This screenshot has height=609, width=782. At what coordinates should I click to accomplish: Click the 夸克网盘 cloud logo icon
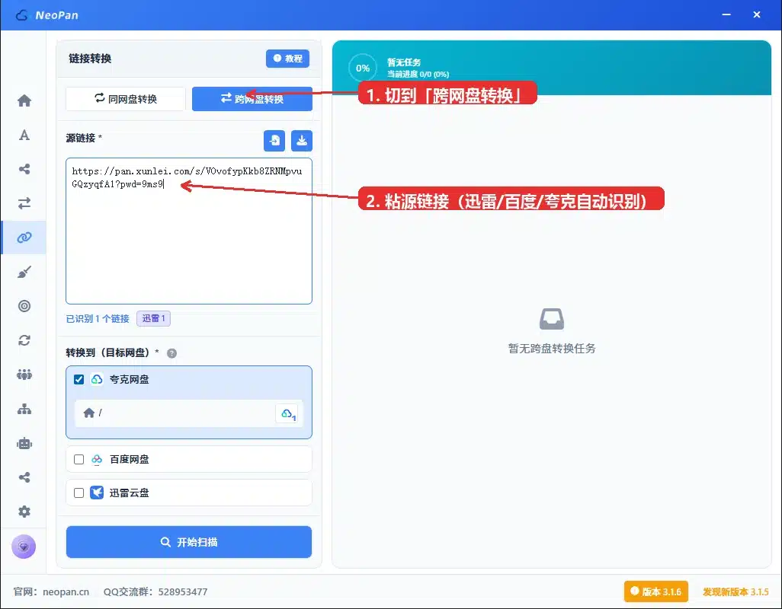(97, 379)
